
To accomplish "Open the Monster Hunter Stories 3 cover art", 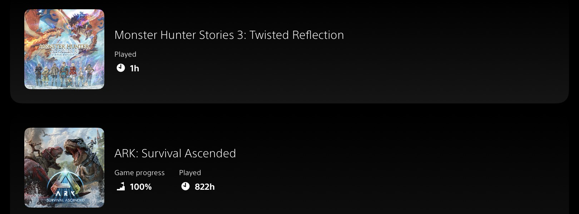I will pos(64,49).
